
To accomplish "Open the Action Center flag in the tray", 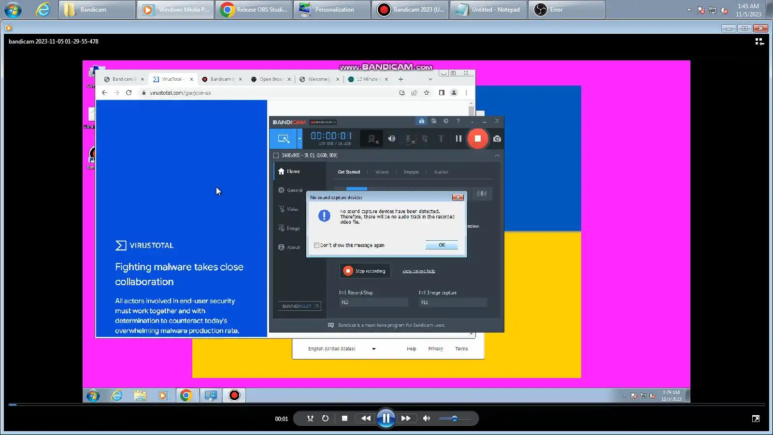I will pos(701,10).
